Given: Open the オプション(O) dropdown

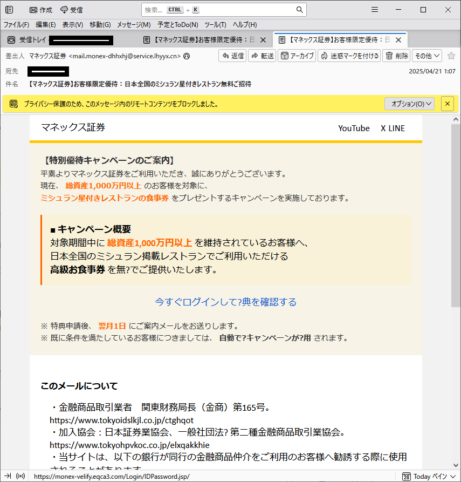Looking at the screenshot, I should click(x=409, y=104).
